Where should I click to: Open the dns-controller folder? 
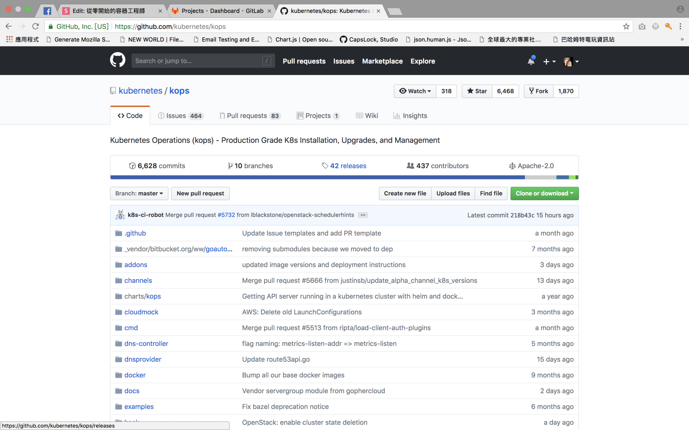click(x=146, y=344)
